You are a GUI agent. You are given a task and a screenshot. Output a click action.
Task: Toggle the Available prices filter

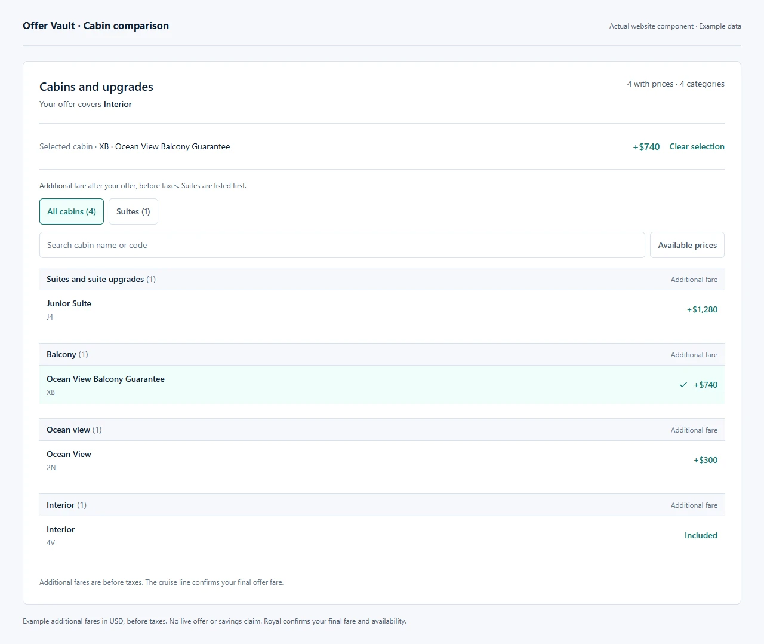(x=687, y=245)
